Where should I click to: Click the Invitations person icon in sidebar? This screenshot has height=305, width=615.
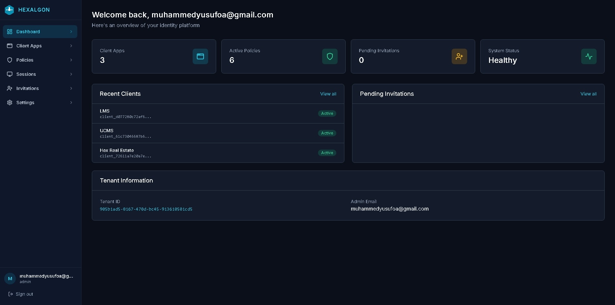10,88
